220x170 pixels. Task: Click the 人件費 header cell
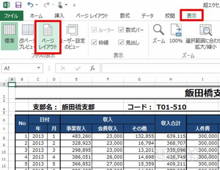click(203, 128)
